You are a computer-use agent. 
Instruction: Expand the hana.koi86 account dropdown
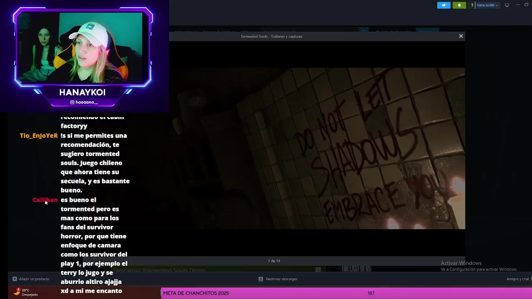click(x=487, y=5)
